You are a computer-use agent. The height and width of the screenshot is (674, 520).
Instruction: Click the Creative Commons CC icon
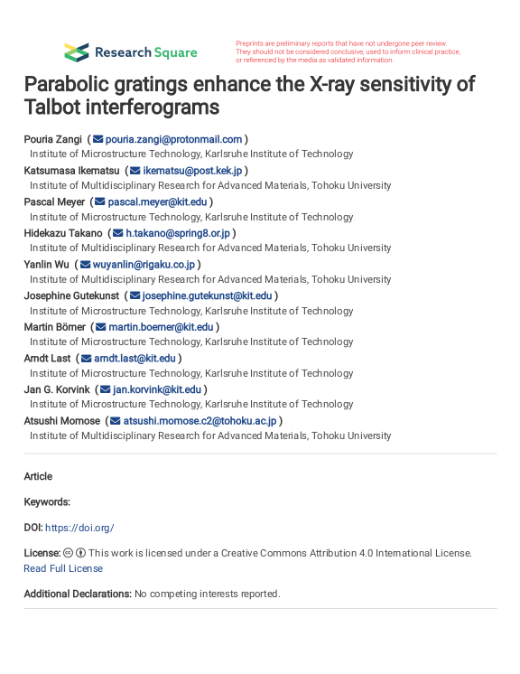[68, 553]
